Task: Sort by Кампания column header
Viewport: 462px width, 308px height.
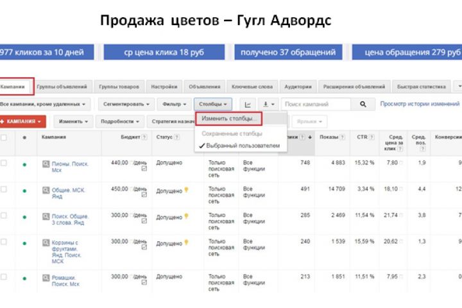Action: [x=54, y=137]
